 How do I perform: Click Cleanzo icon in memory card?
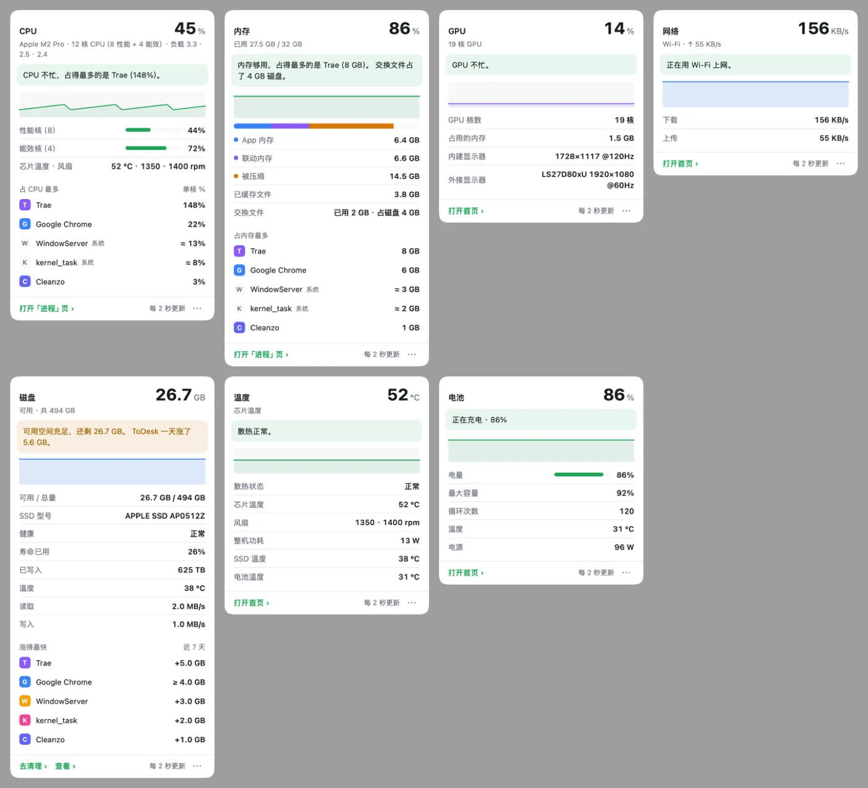point(239,328)
